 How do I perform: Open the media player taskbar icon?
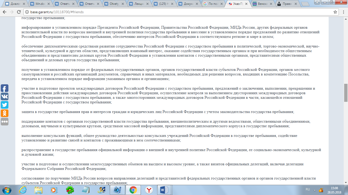[x=54, y=190]
